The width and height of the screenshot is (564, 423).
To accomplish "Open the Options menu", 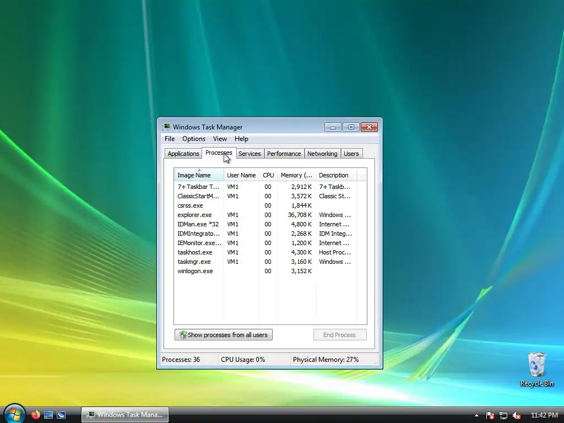I will coord(194,139).
